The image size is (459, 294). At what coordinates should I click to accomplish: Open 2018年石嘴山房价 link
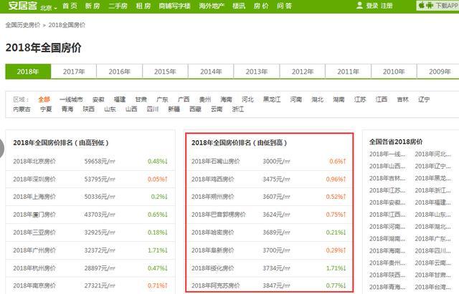tap(216, 161)
